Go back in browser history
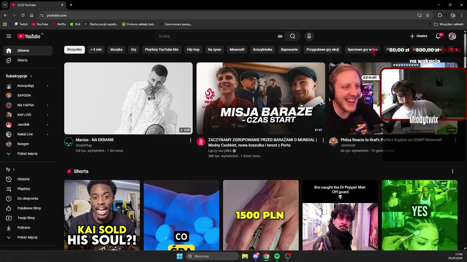The height and width of the screenshot is (262, 467). [5, 15]
